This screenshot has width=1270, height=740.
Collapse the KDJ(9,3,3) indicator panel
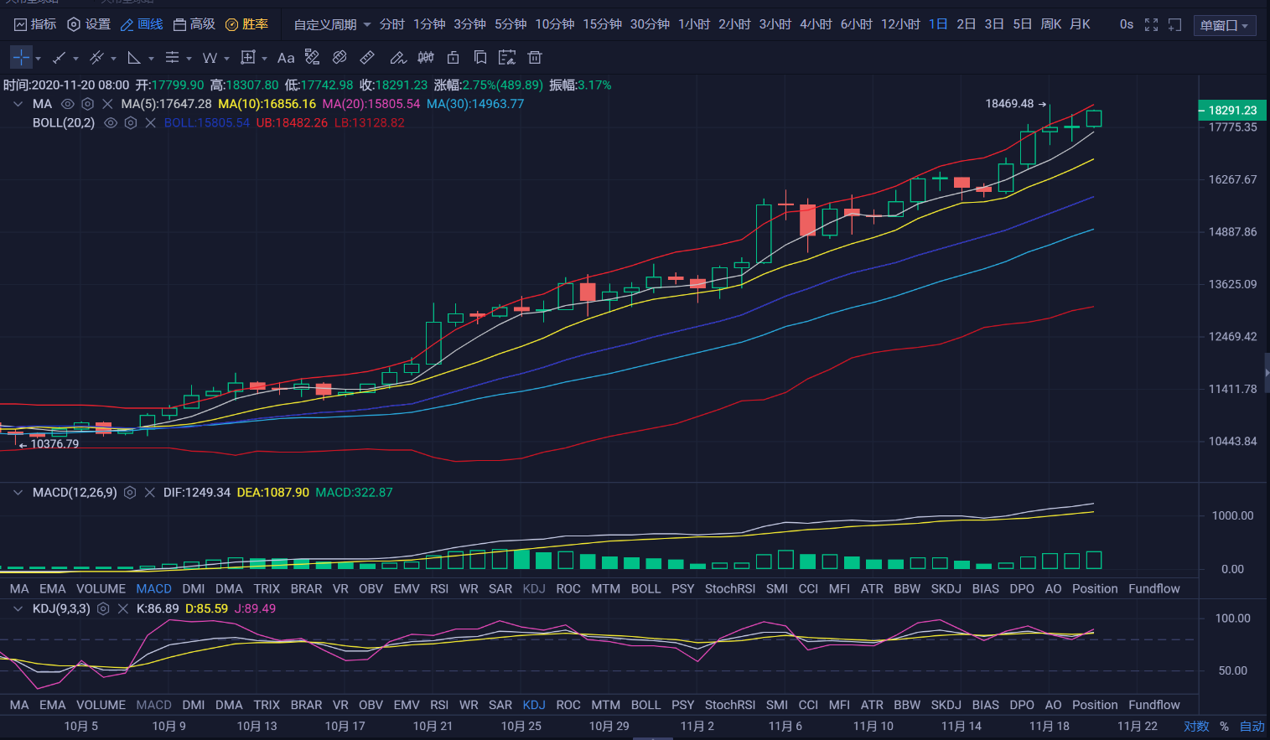(x=18, y=609)
